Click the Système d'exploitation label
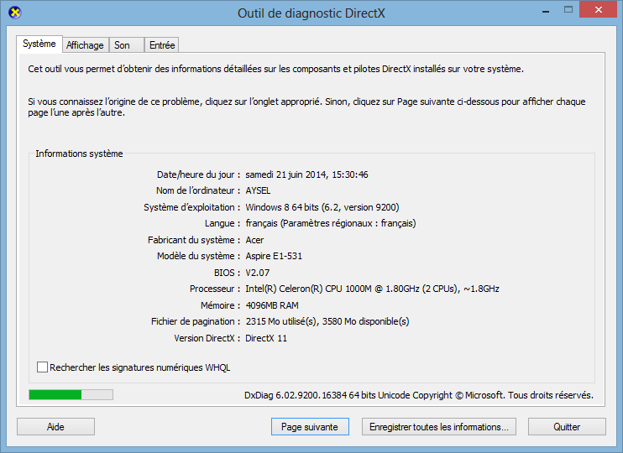The image size is (623, 453). (192, 207)
